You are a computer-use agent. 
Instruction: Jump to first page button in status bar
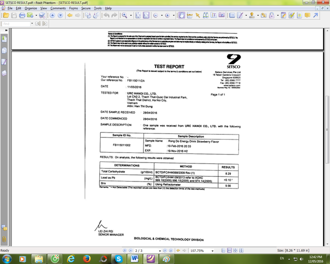tap(124, 250)
